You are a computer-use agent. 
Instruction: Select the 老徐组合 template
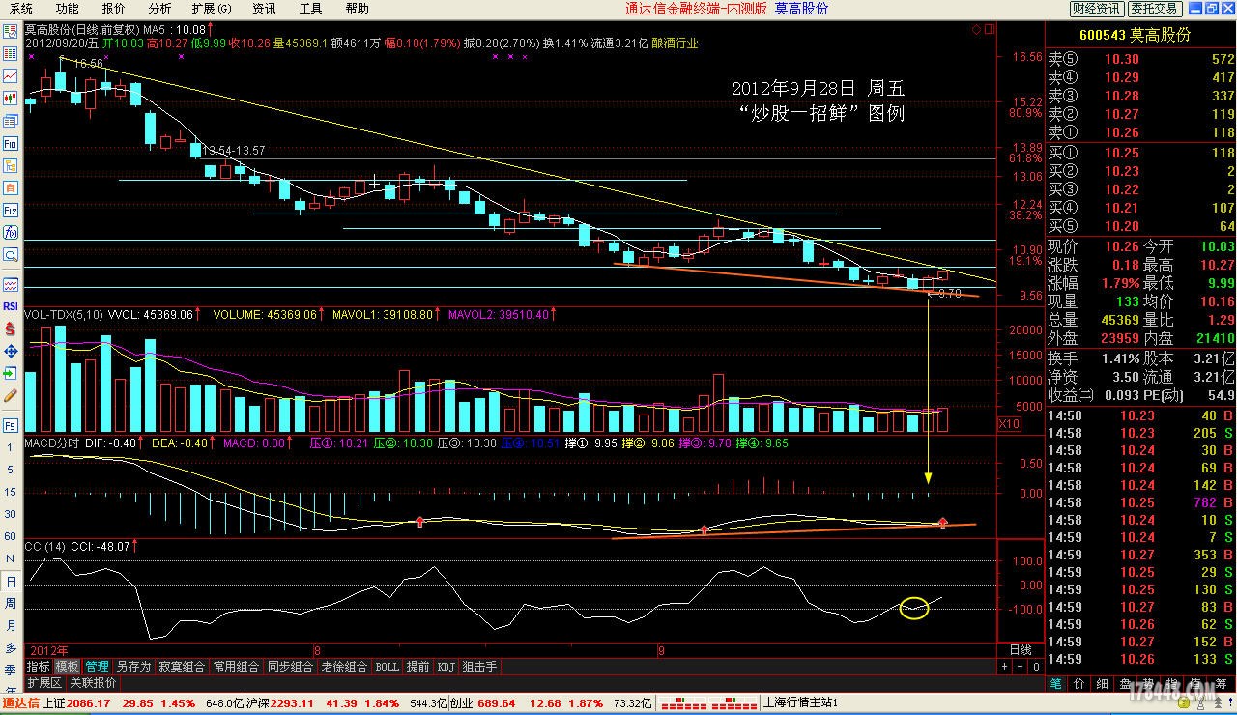click(344, 667)
